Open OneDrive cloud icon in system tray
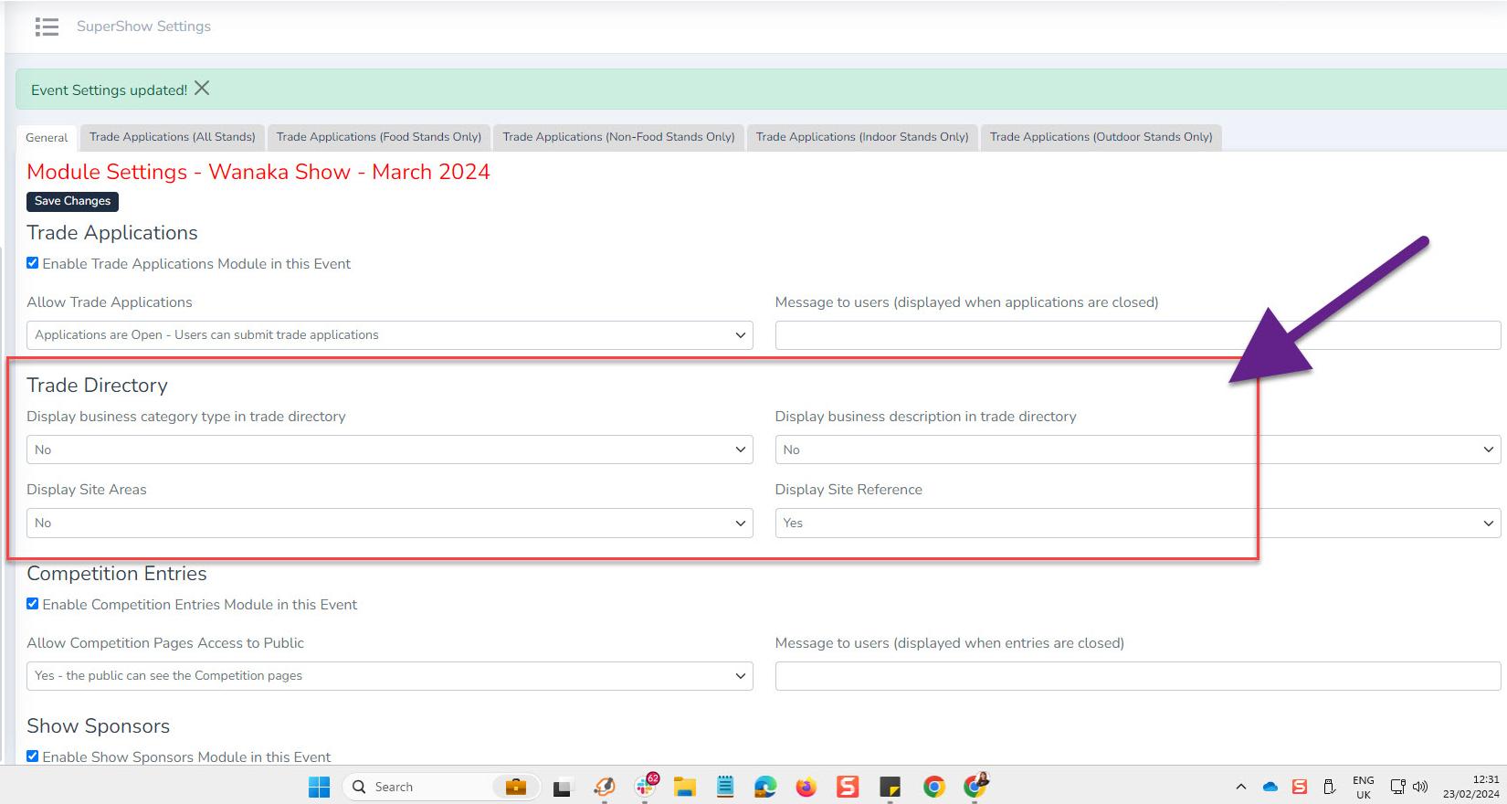The width and height of the screenshot is (1507, 804). [1270, 787]
